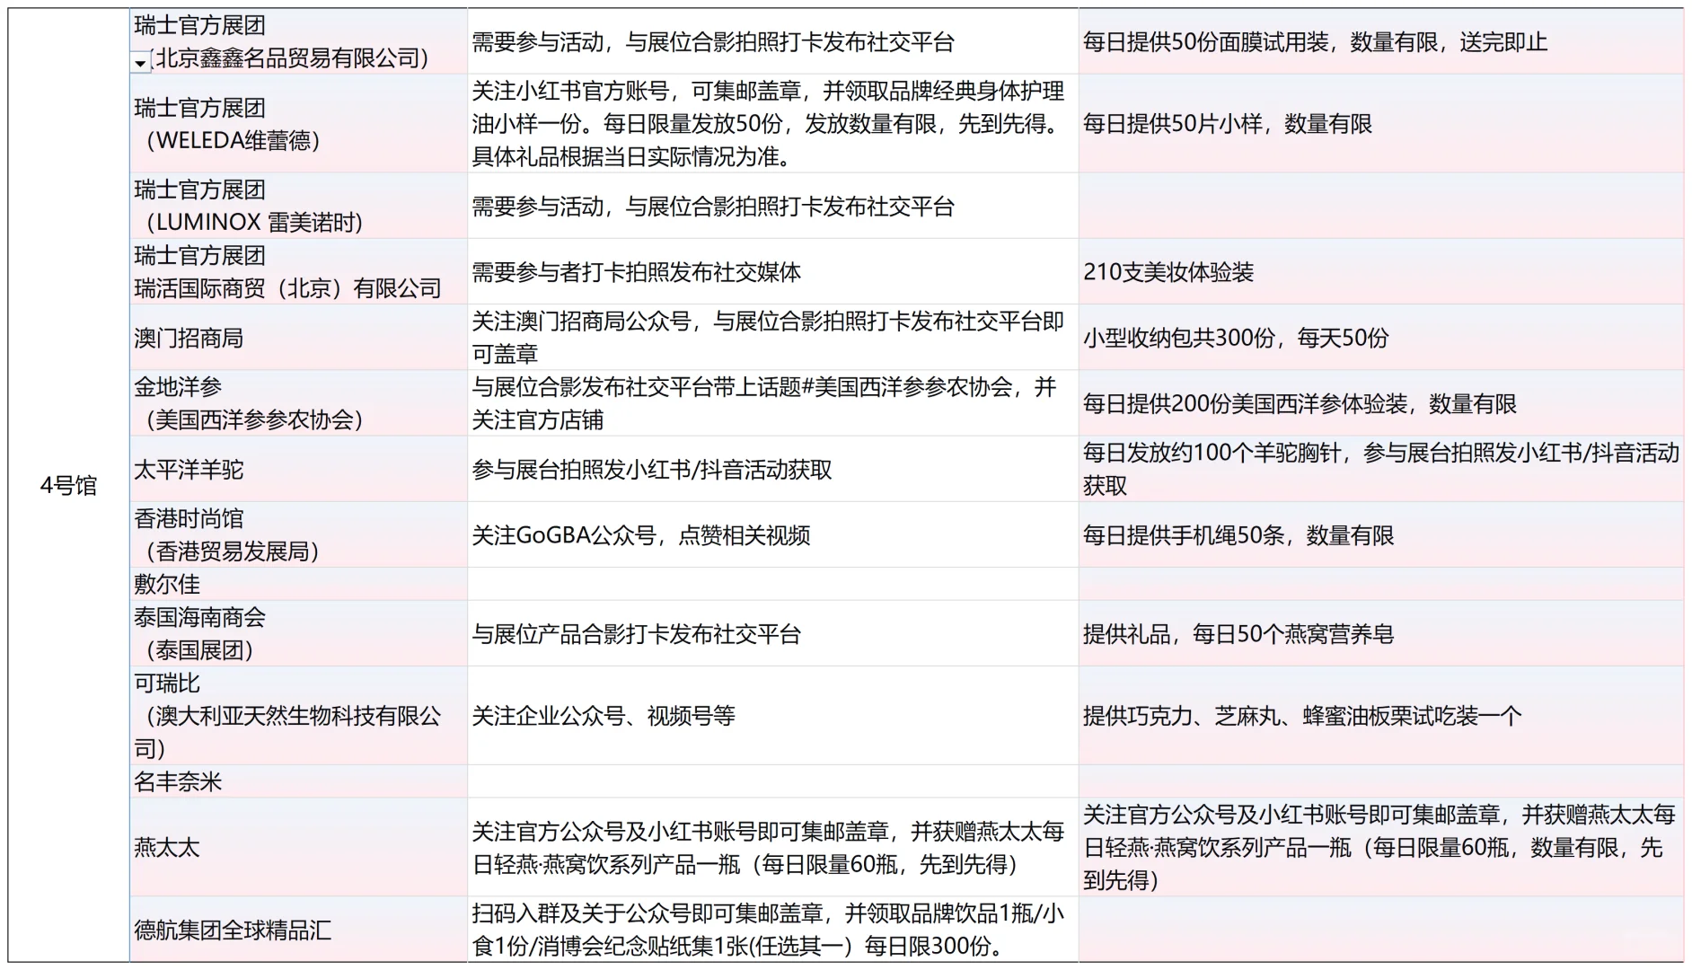Click the cell starting 扫码入群及关于公众号即可集邮盖章
Image resolution: width=1692 pixels, height=970 pixels.
click(772, 930)
